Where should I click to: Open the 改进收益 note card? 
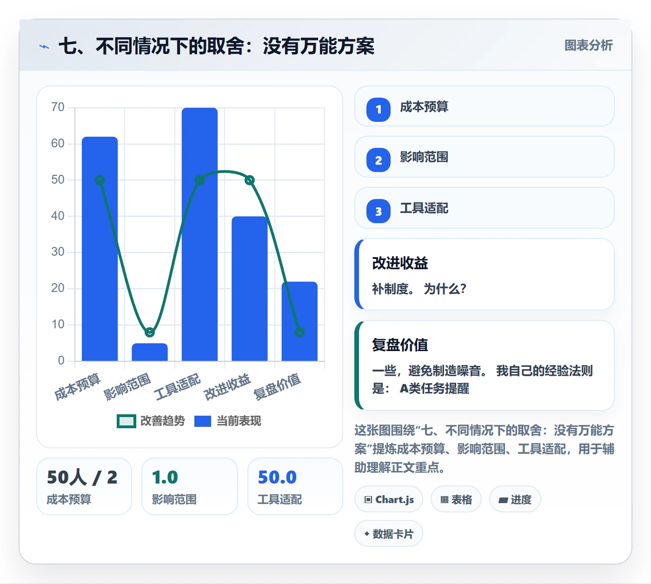pyautogui.click(x=485, y=274)
